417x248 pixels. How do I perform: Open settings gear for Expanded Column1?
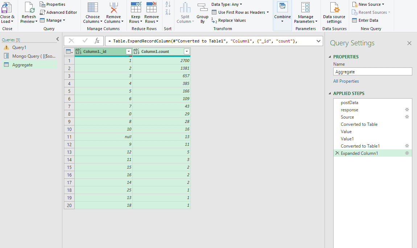pos(407,153)
